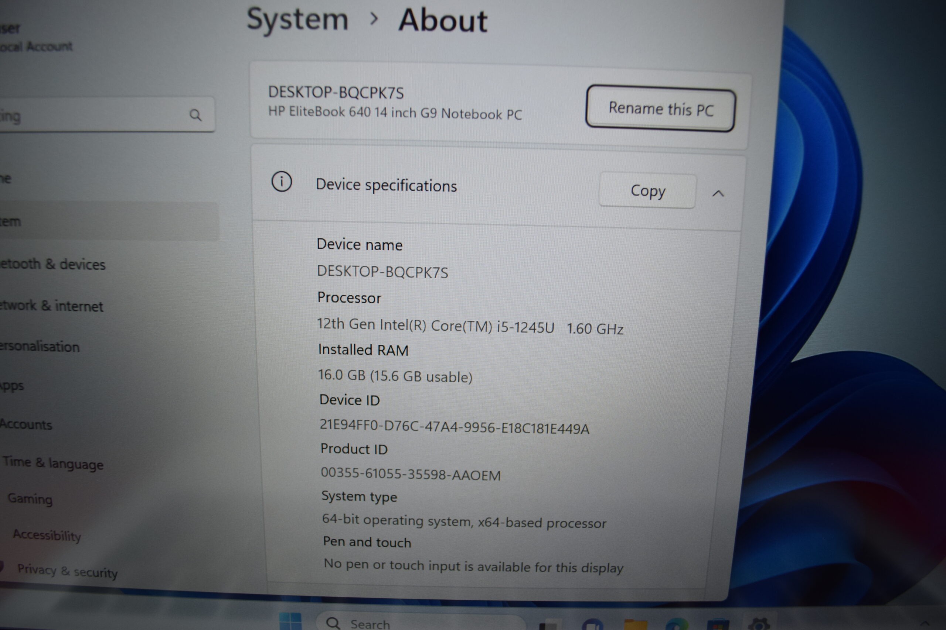
Task: Select the highlighted System sidebar item
Action: pos(109,221)
